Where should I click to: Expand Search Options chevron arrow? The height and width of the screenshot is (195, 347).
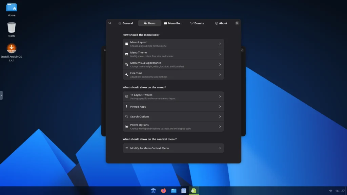tap(220, 116)
